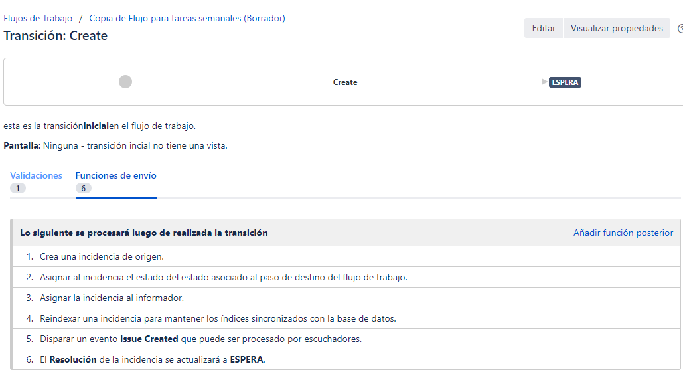Select the row 'Reindexar una incidencia para mantener los índices'
The image size is (683, 372).
coord(346,318)
